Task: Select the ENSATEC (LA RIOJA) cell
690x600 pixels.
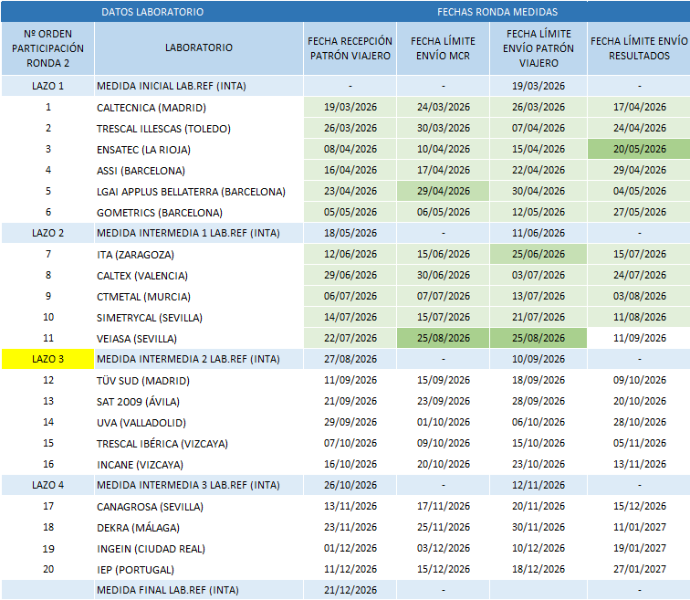Action: 199,150
